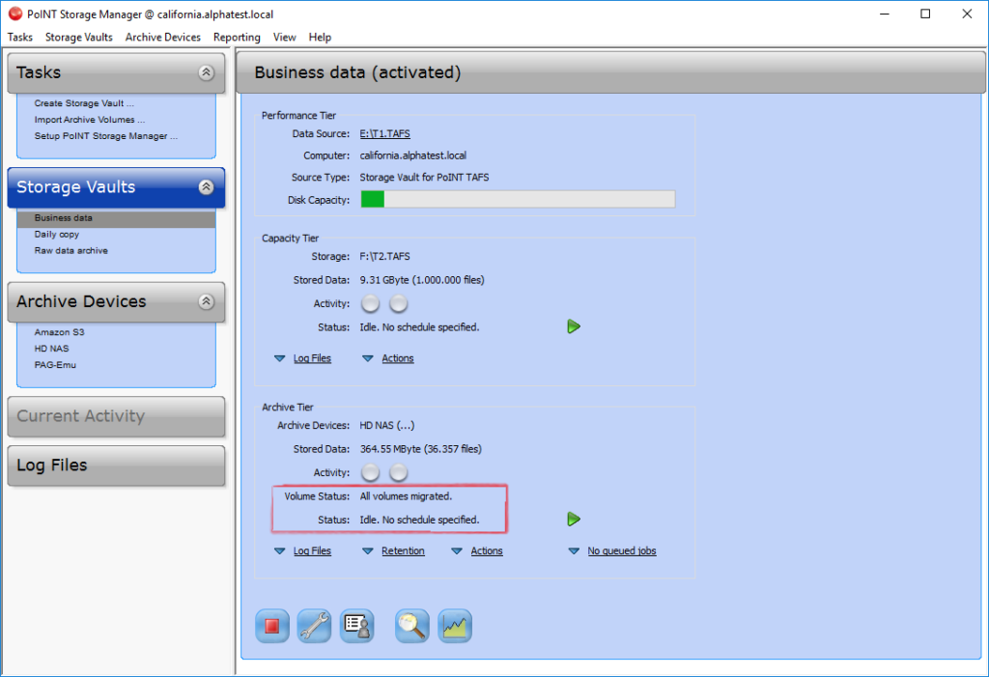This screenshot has height=677, width=989.
Task: Collapse the Archive Devices panel chevron
Action: click(x=207, y=301)
